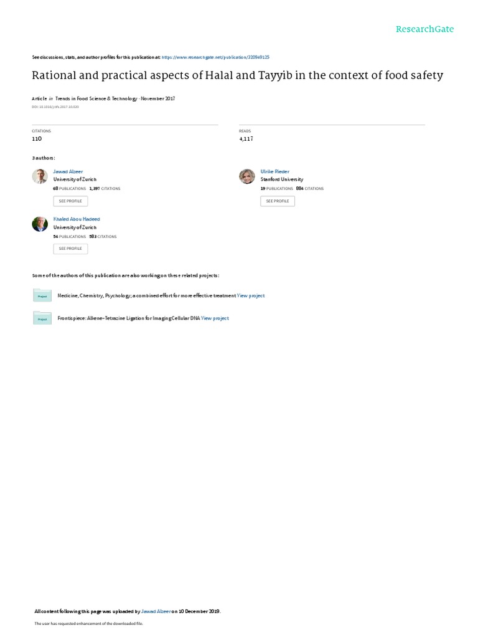This screenshot has width=478, height=638.
Task: Click the ResearchGate logo
Action: pos(424,29)
